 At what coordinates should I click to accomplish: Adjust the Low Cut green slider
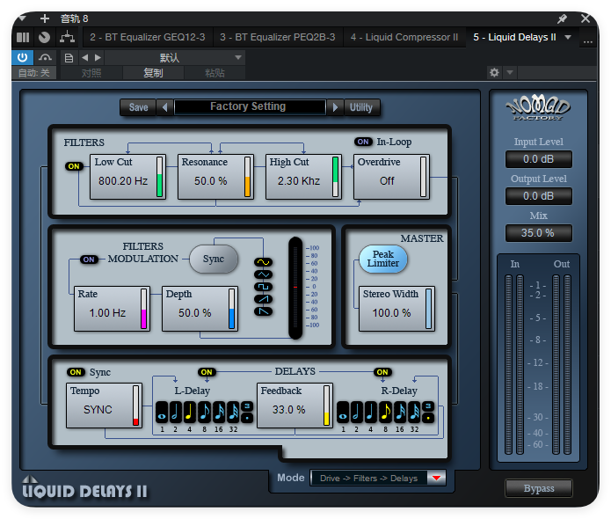pyautogui.click(x=159, y=177)
